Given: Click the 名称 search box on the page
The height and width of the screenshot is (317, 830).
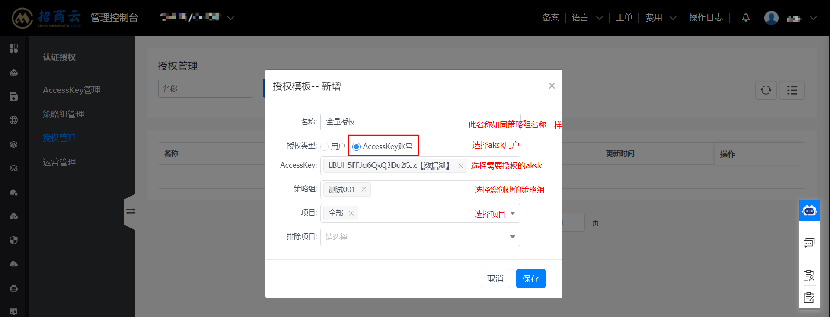Looking at the screenshot, I should [206, 88].
